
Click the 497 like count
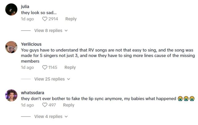click(x=52, y=105)
